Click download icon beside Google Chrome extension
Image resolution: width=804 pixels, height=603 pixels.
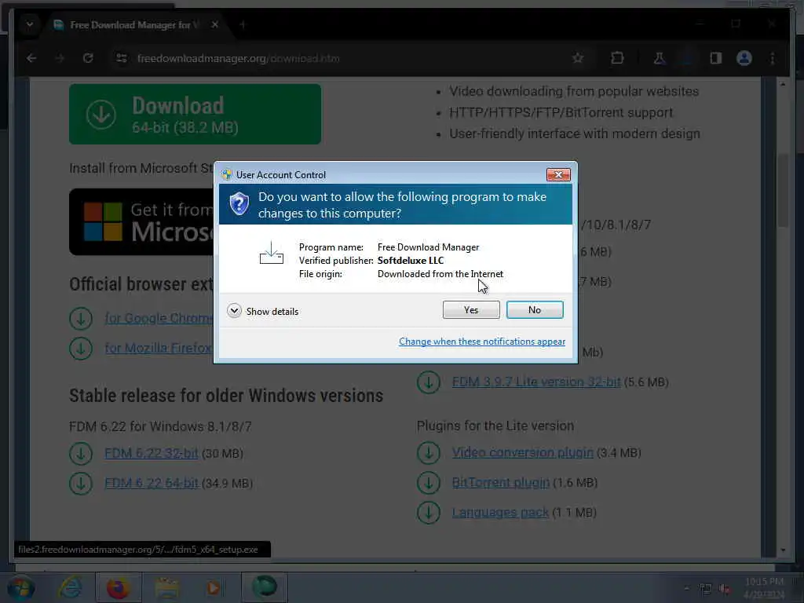81,319
